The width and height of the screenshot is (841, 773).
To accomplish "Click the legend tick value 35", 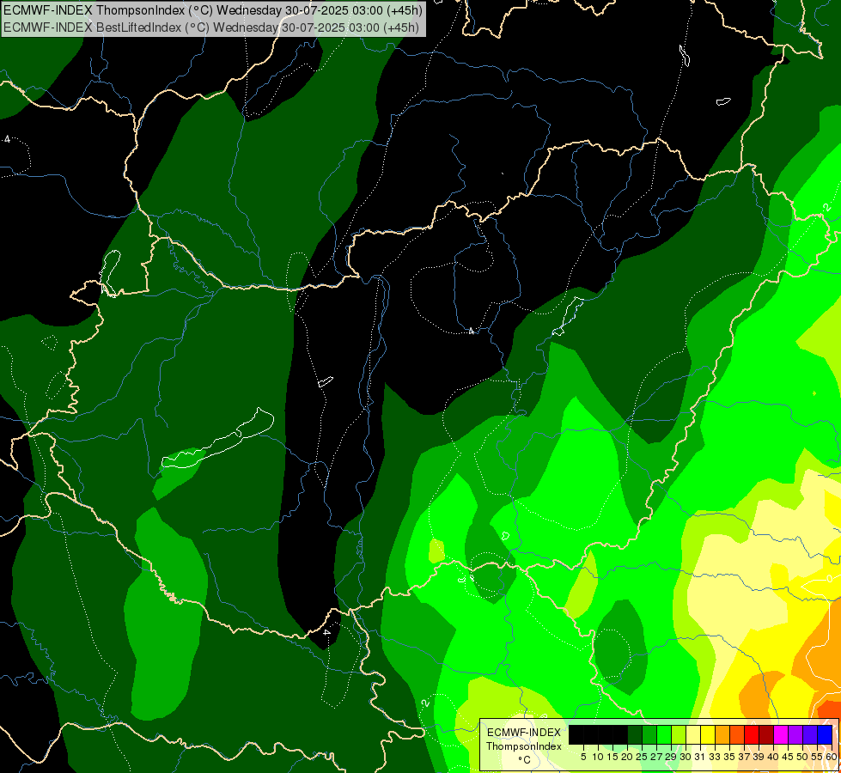I will [729, 757].
